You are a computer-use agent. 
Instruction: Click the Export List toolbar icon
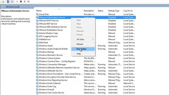pos(3,2)
